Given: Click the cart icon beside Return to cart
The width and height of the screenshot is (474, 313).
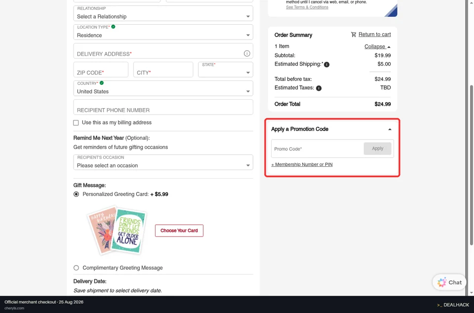Looking at the screenshot, I should coord(354,35).
